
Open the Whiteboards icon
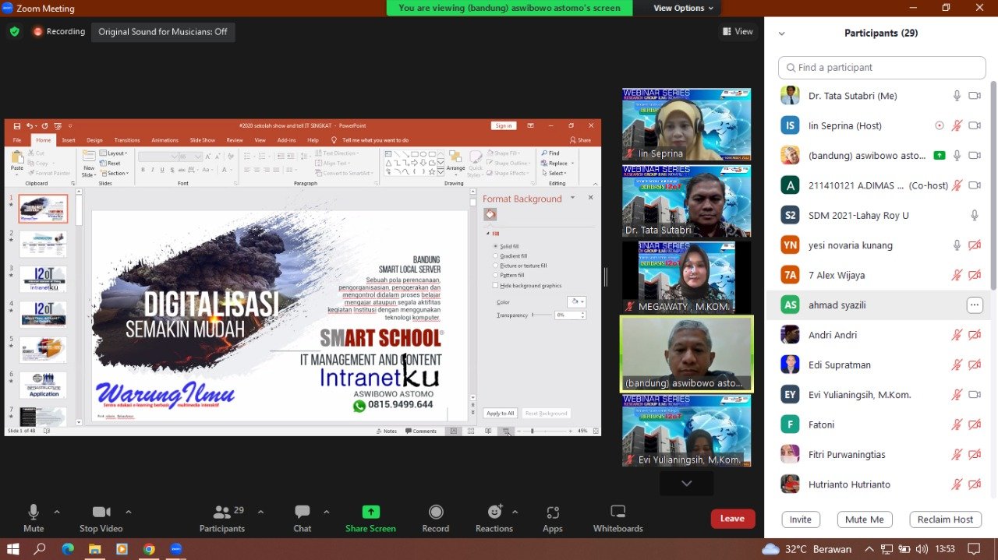pos(618,512)
